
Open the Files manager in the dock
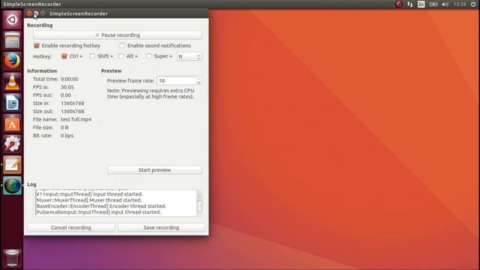click(x=12, y=40)
